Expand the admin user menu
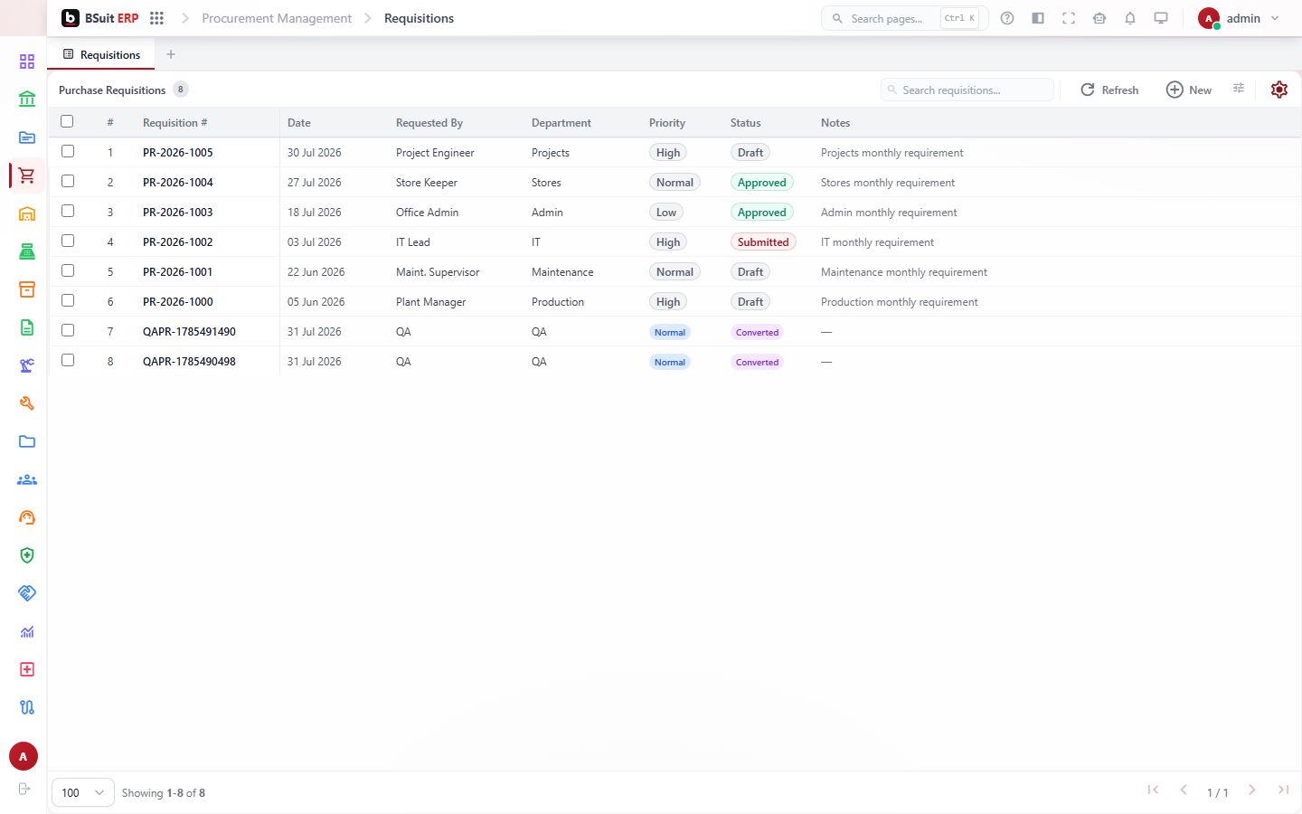 (1239, 18)
